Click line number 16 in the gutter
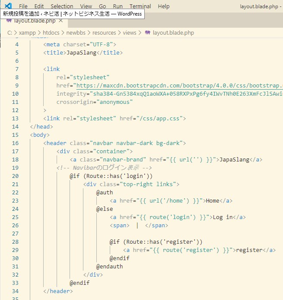 (16, 143)
